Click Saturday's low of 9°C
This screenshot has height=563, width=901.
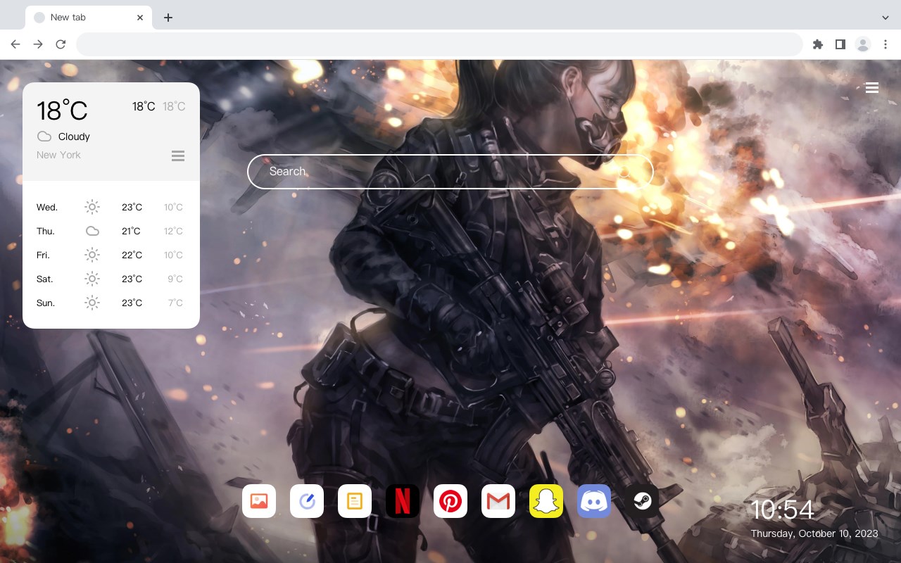click(175, 279)
